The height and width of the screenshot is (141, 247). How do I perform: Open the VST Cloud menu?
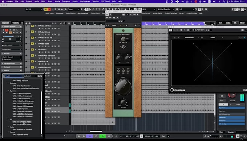[x=105, y=1]
